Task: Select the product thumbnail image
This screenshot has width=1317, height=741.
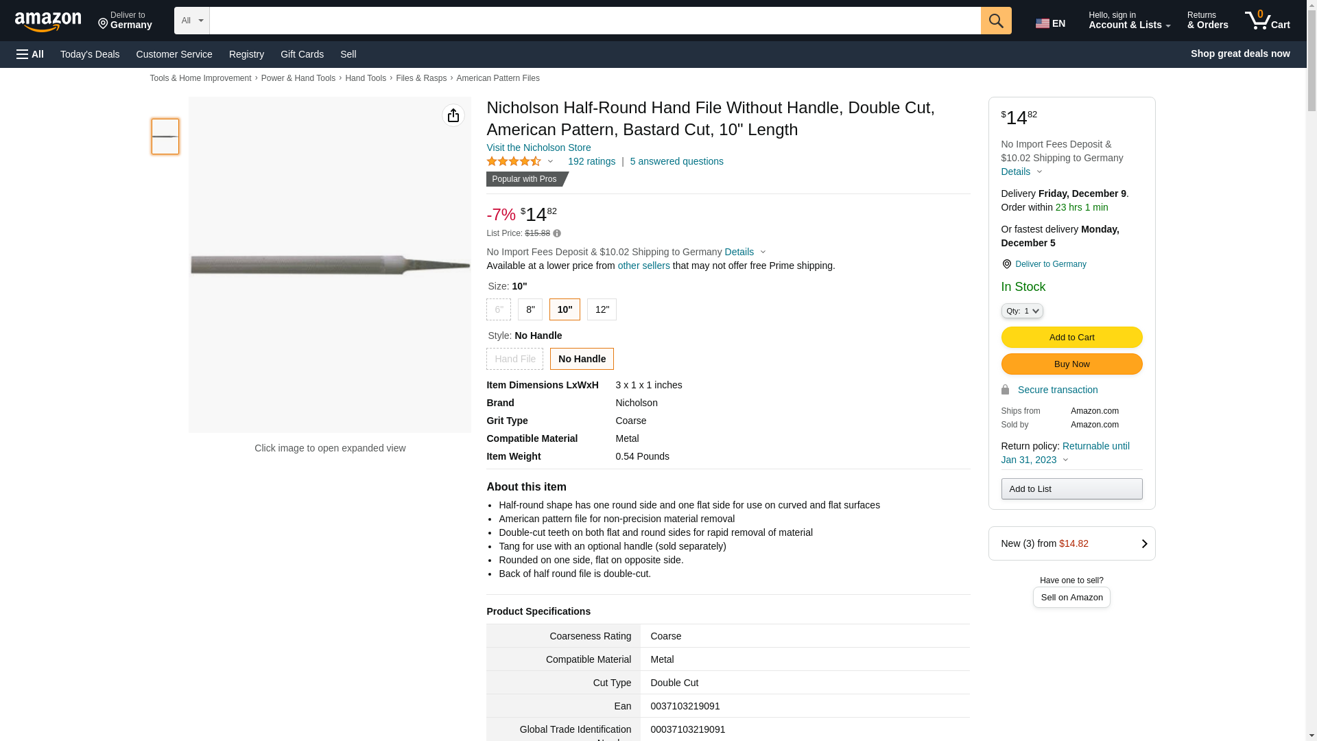Action: click(x=165, y=137)
